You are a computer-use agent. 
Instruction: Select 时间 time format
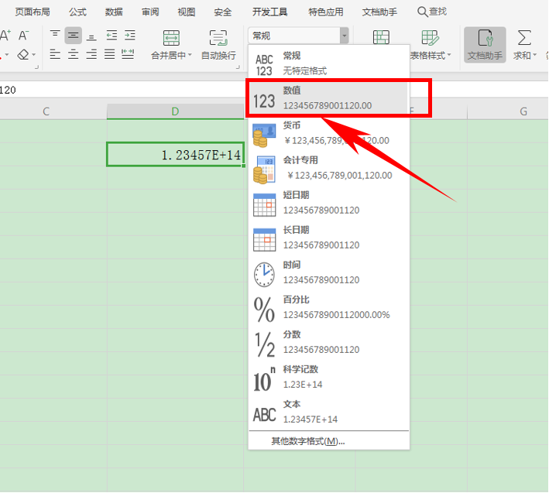click(329, 273)
